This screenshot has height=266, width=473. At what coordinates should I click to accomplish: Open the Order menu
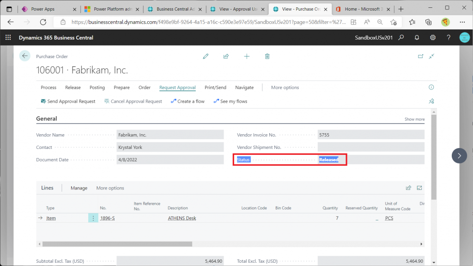click(x=145, y=87)
